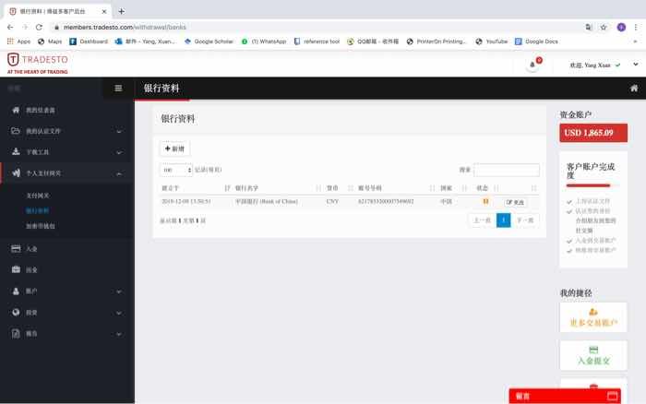Image resolution: width=646 pixels, height=404 pixels.
Task: Click the account person icon in the sidebar
Action: (16, 291)
